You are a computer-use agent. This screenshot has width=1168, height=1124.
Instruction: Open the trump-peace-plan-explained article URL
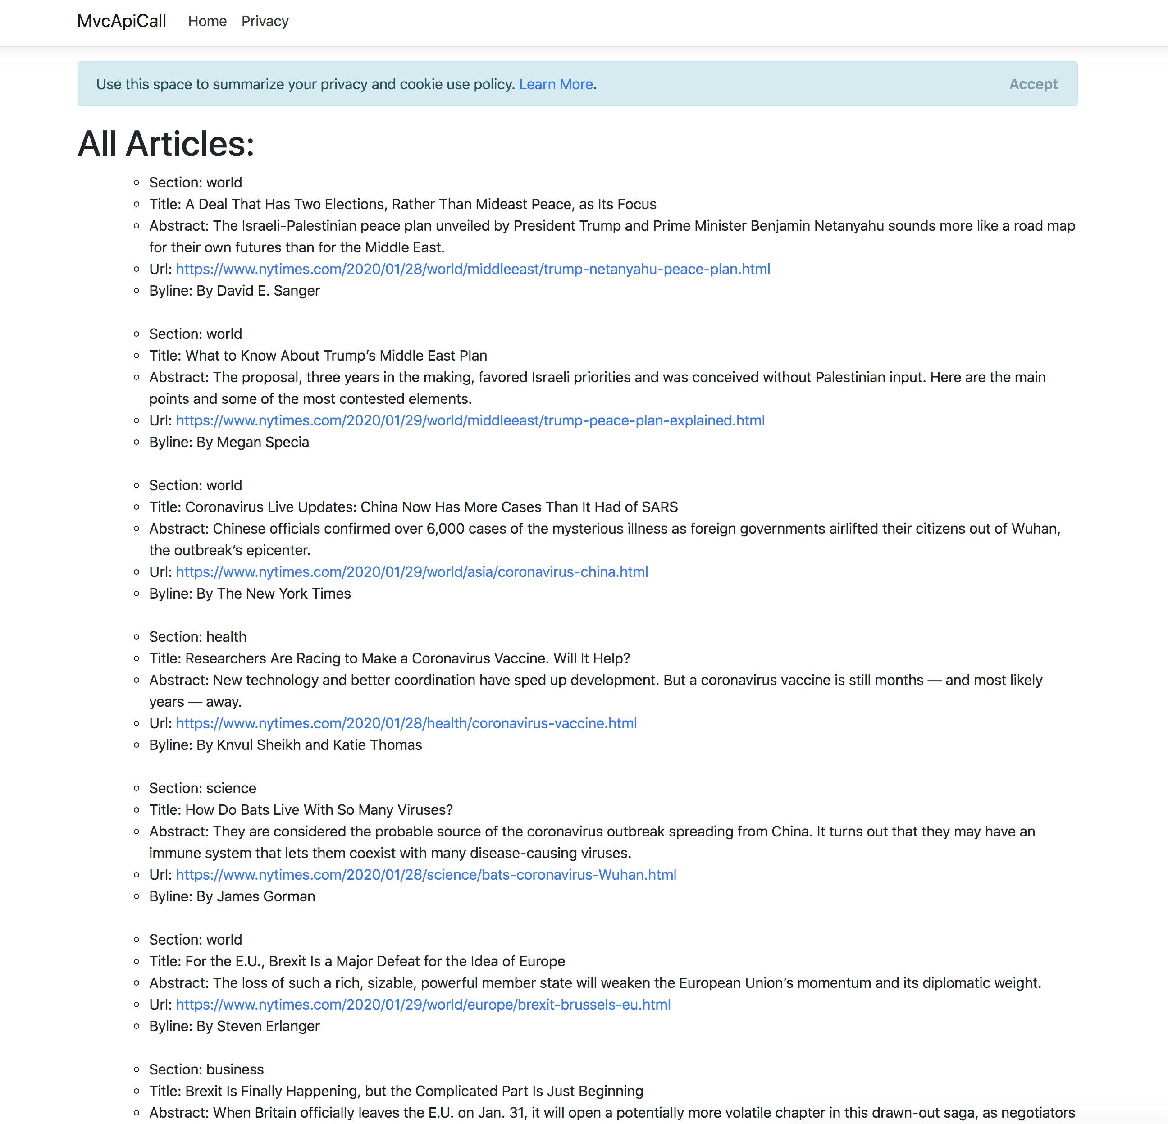pyautogui.click(x=470, y=421)
